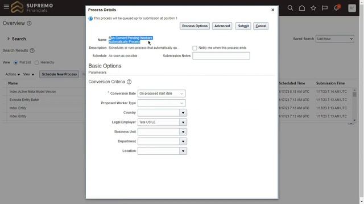Click the information icon in queue message
Image resolution: width=364 pixels, height=204 pixels.
pos(90,18)
